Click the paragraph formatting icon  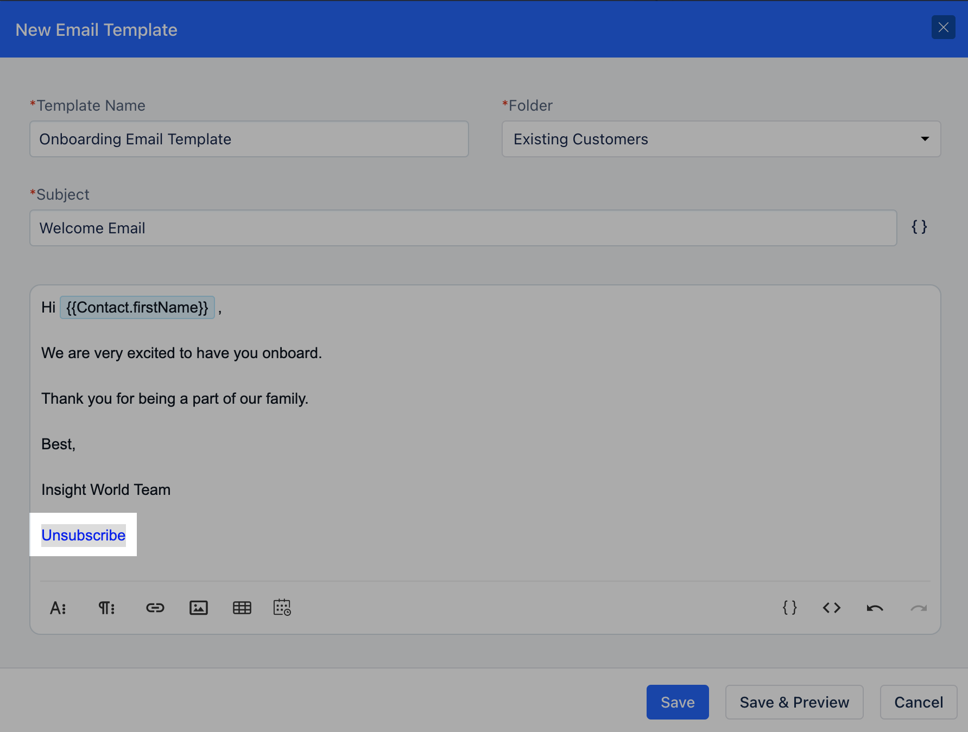pyautogui.click(x=106, y=608)
